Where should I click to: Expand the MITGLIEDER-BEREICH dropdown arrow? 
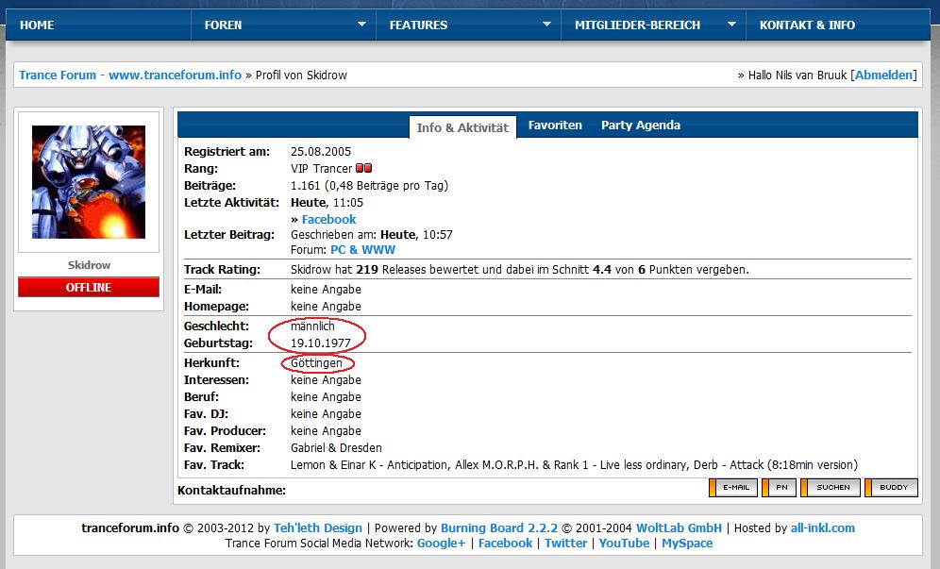coord(731,25)
